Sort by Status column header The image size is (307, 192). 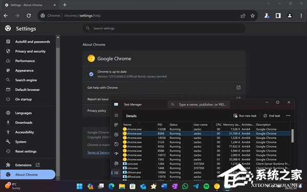point(181,124)
